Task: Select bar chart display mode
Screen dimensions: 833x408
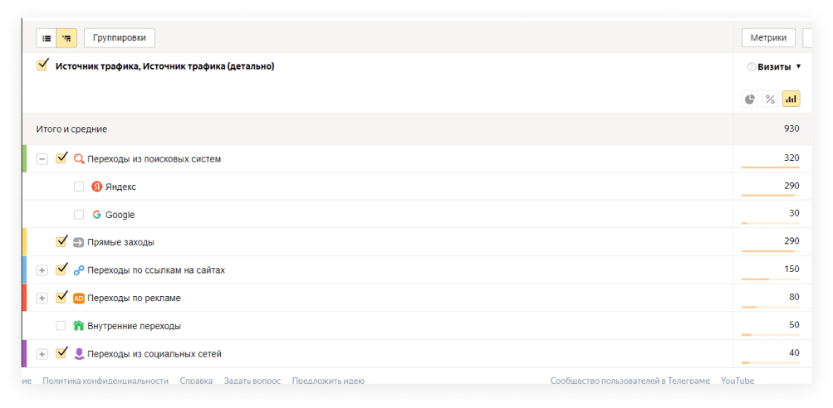Action: [791, 100]
